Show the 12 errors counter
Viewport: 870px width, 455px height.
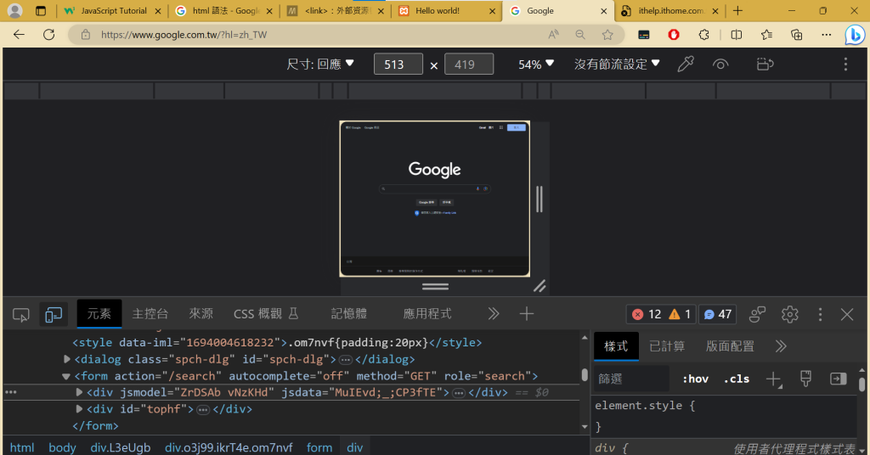[647, 314]
